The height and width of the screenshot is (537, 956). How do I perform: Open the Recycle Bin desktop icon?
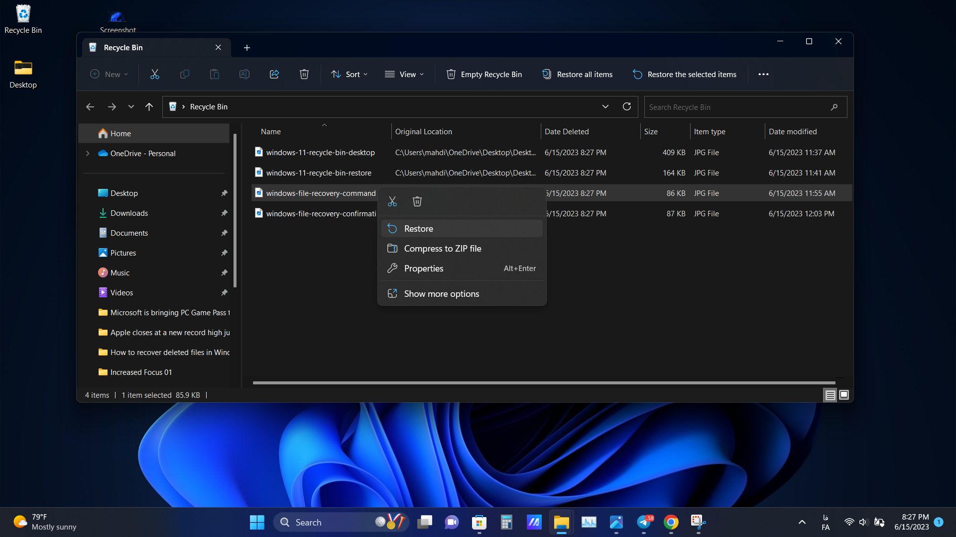(x=23, y=20)
